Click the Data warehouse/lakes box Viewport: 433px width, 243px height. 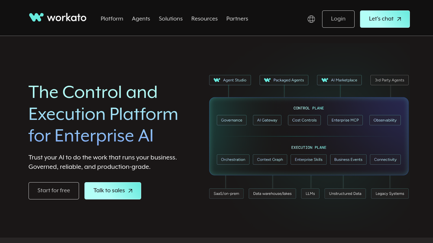click(x=272, y=193)
